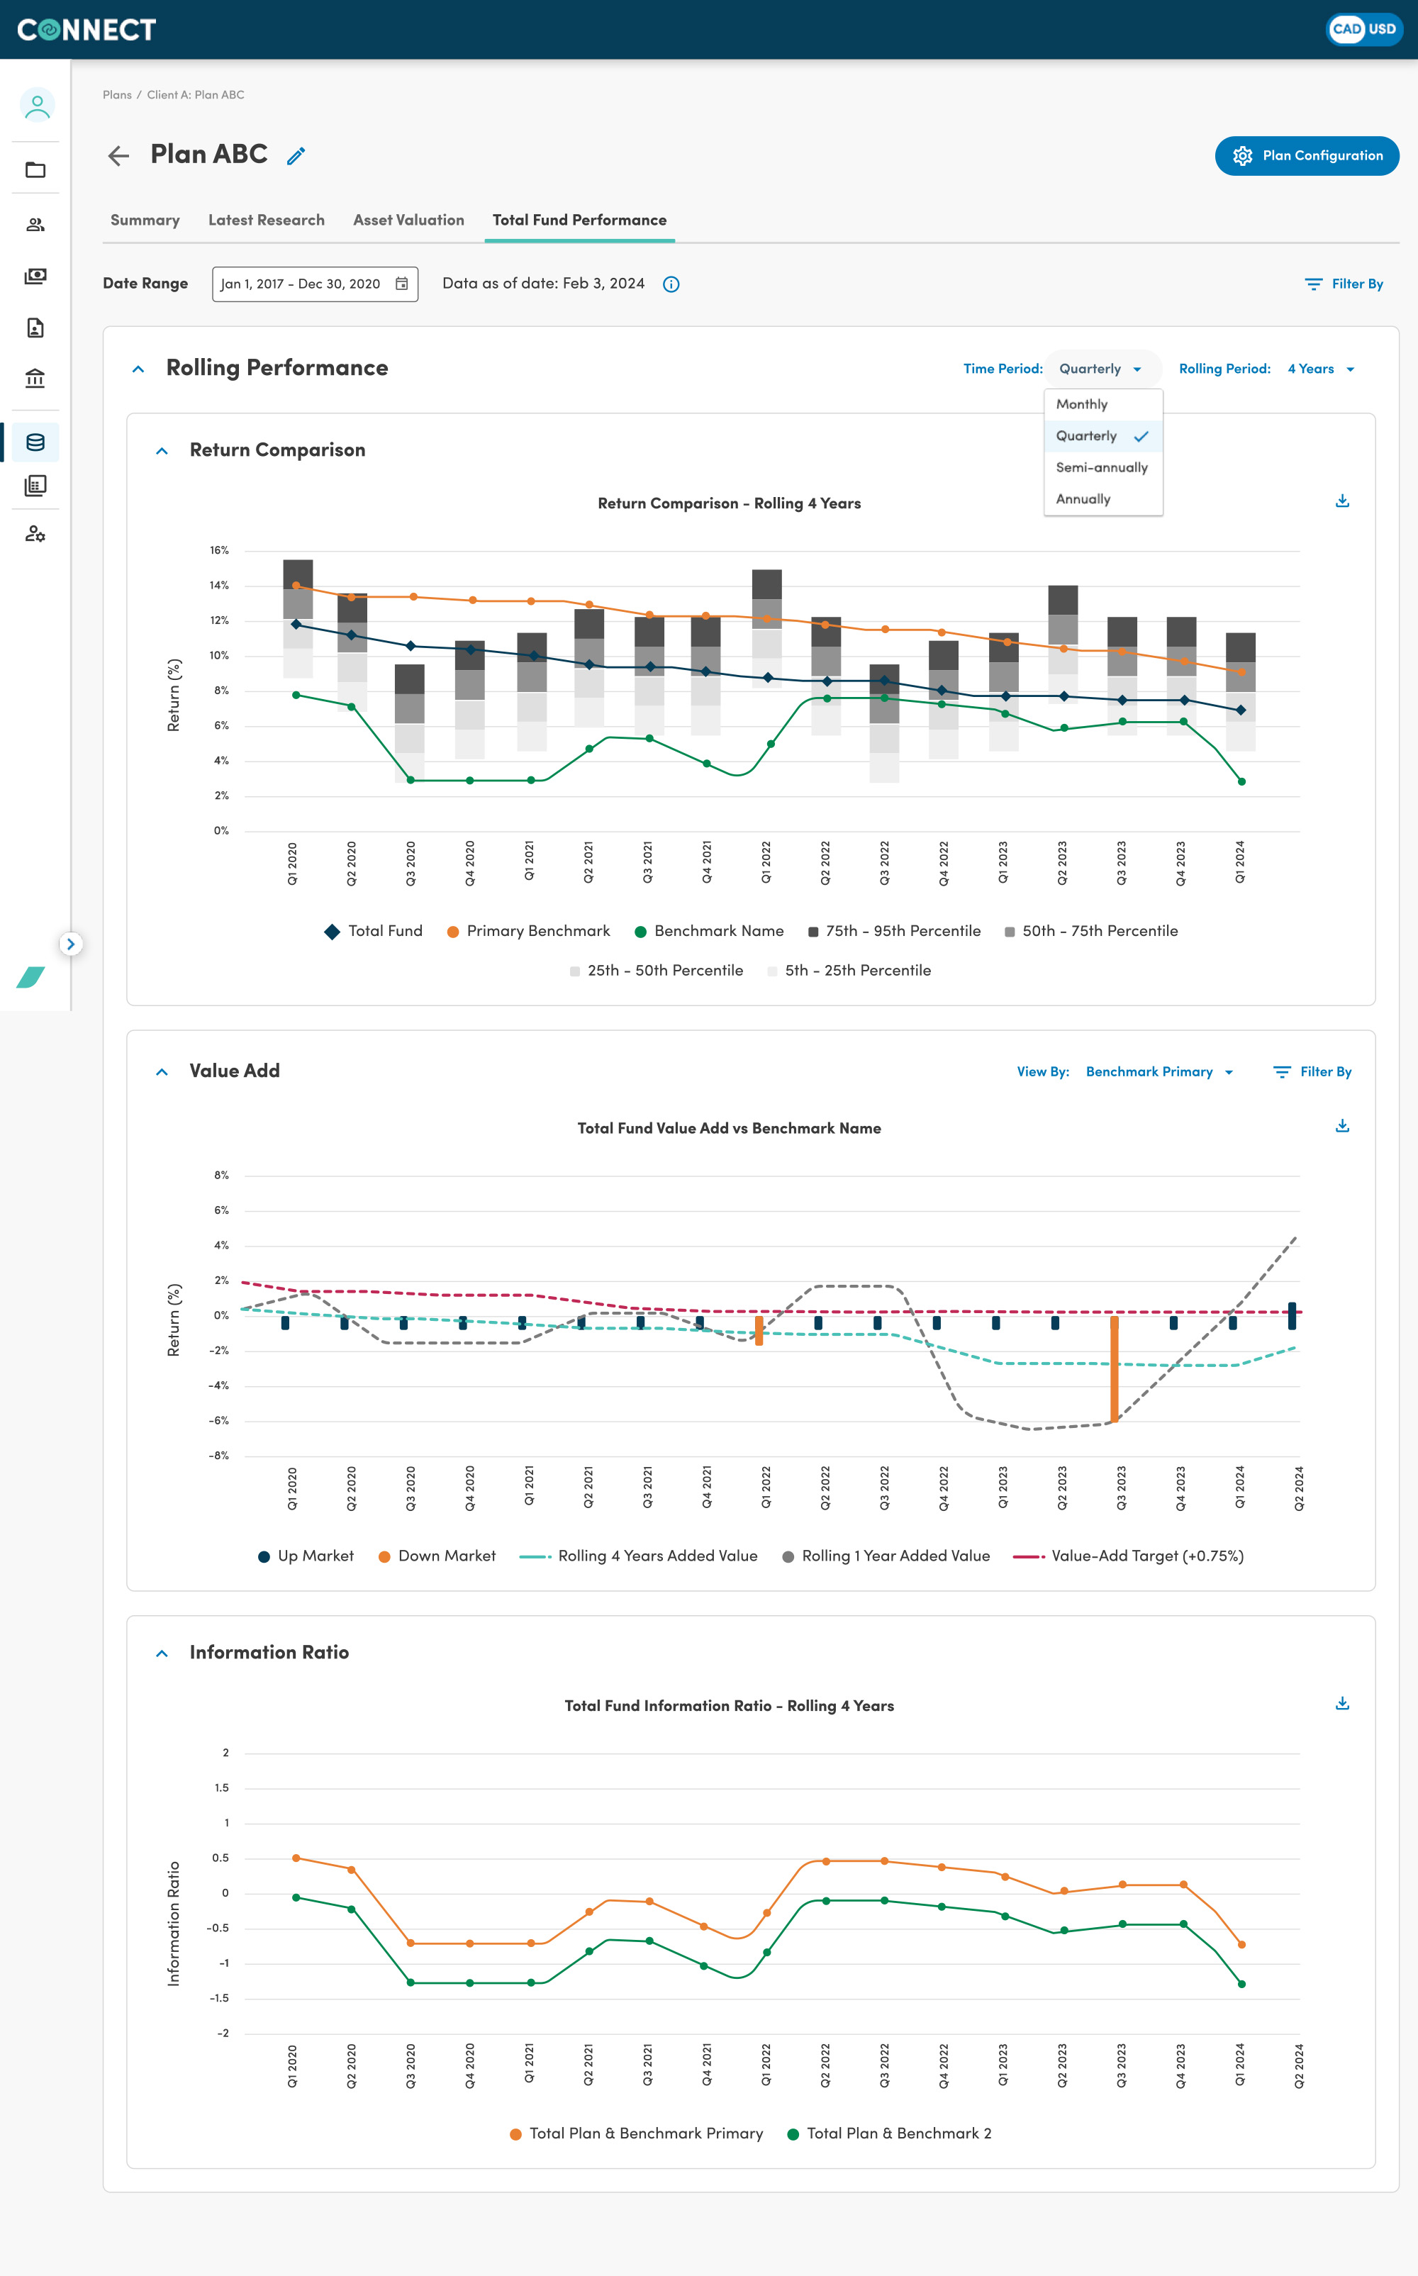Open the user settings icon in the sidebar
This screenshot has height=2276, width=1418.
(x=35, y=534)
